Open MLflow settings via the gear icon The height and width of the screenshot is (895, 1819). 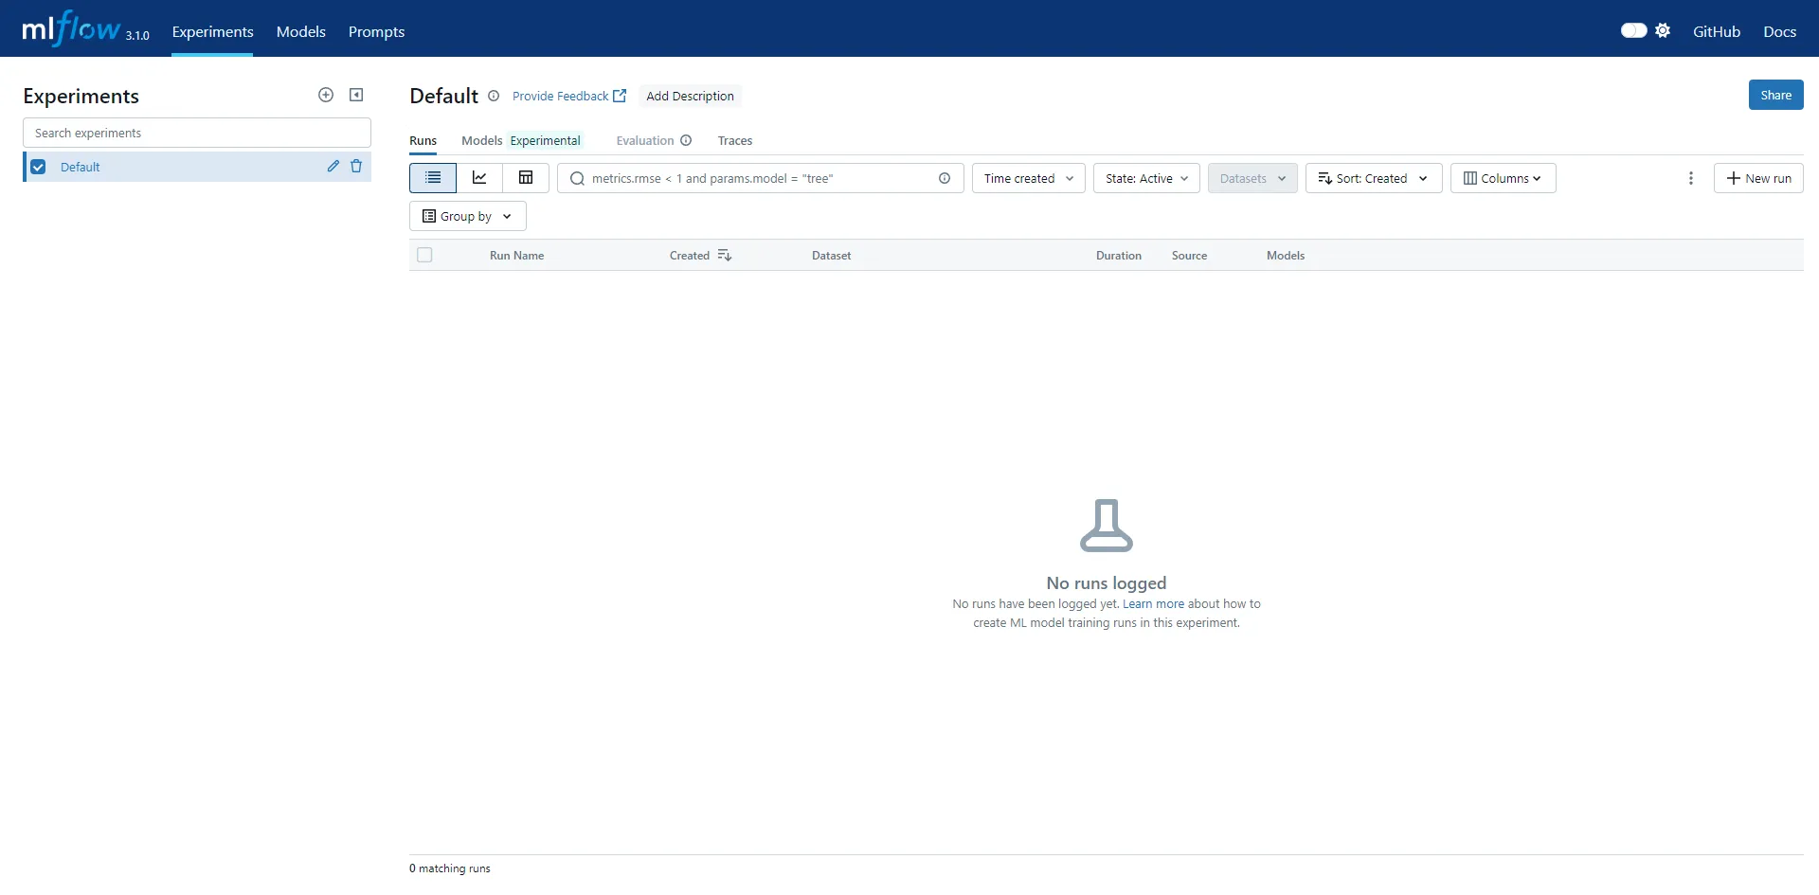pos(1663,29)
